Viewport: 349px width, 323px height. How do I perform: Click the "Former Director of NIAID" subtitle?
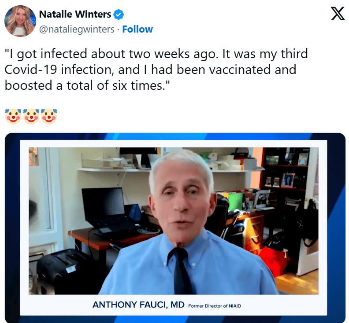tap(215, 306)
